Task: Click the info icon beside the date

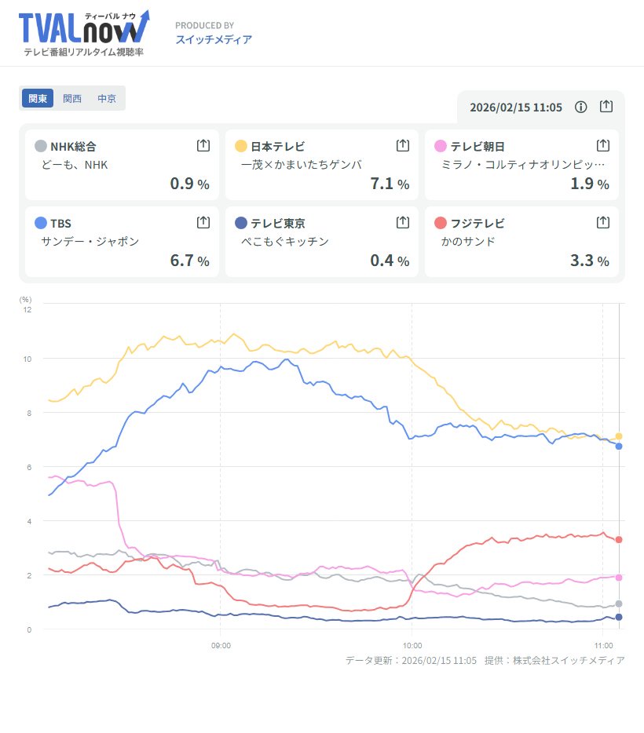Action: pyautogui.click(x=581, y=107)
